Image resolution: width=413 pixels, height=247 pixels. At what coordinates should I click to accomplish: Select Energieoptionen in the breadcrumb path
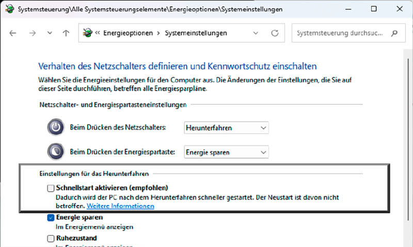coord(128,33)
